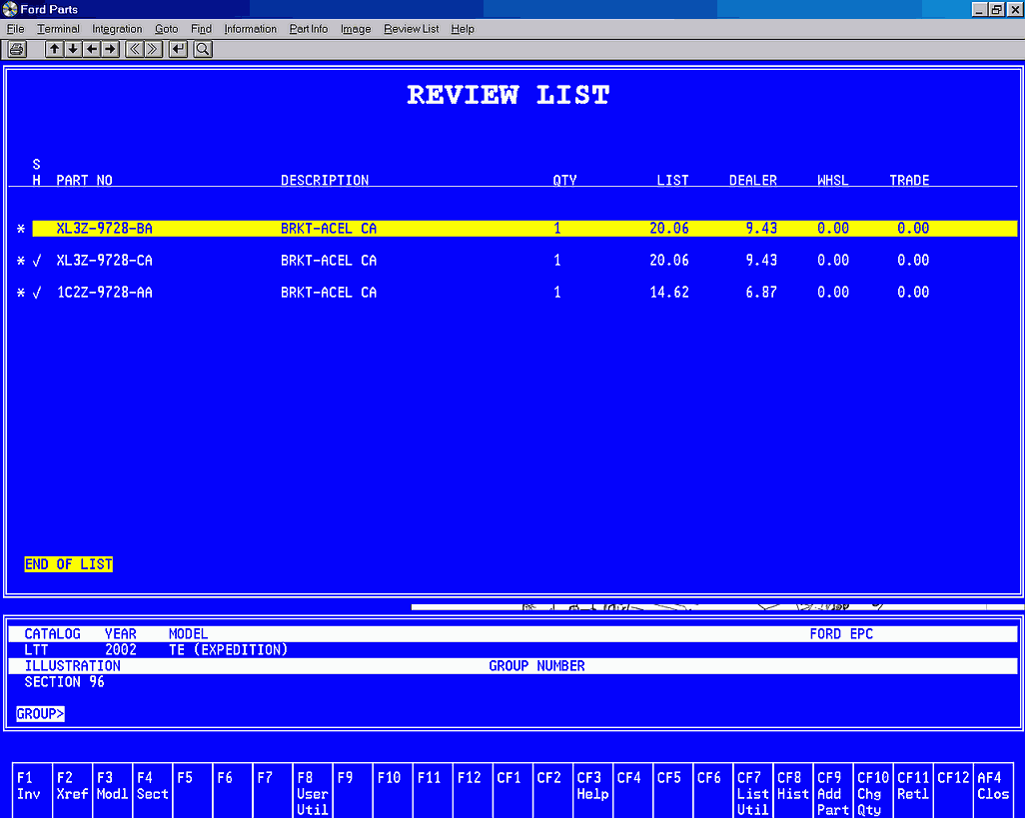The image size is (1025, 819).
Task: Click list price 20.06 on XL3Z-9728-CA row
Action: tap(669, 261)
